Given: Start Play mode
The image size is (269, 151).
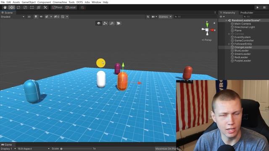Looking at the screenshot, I should (x=257, y=8).
